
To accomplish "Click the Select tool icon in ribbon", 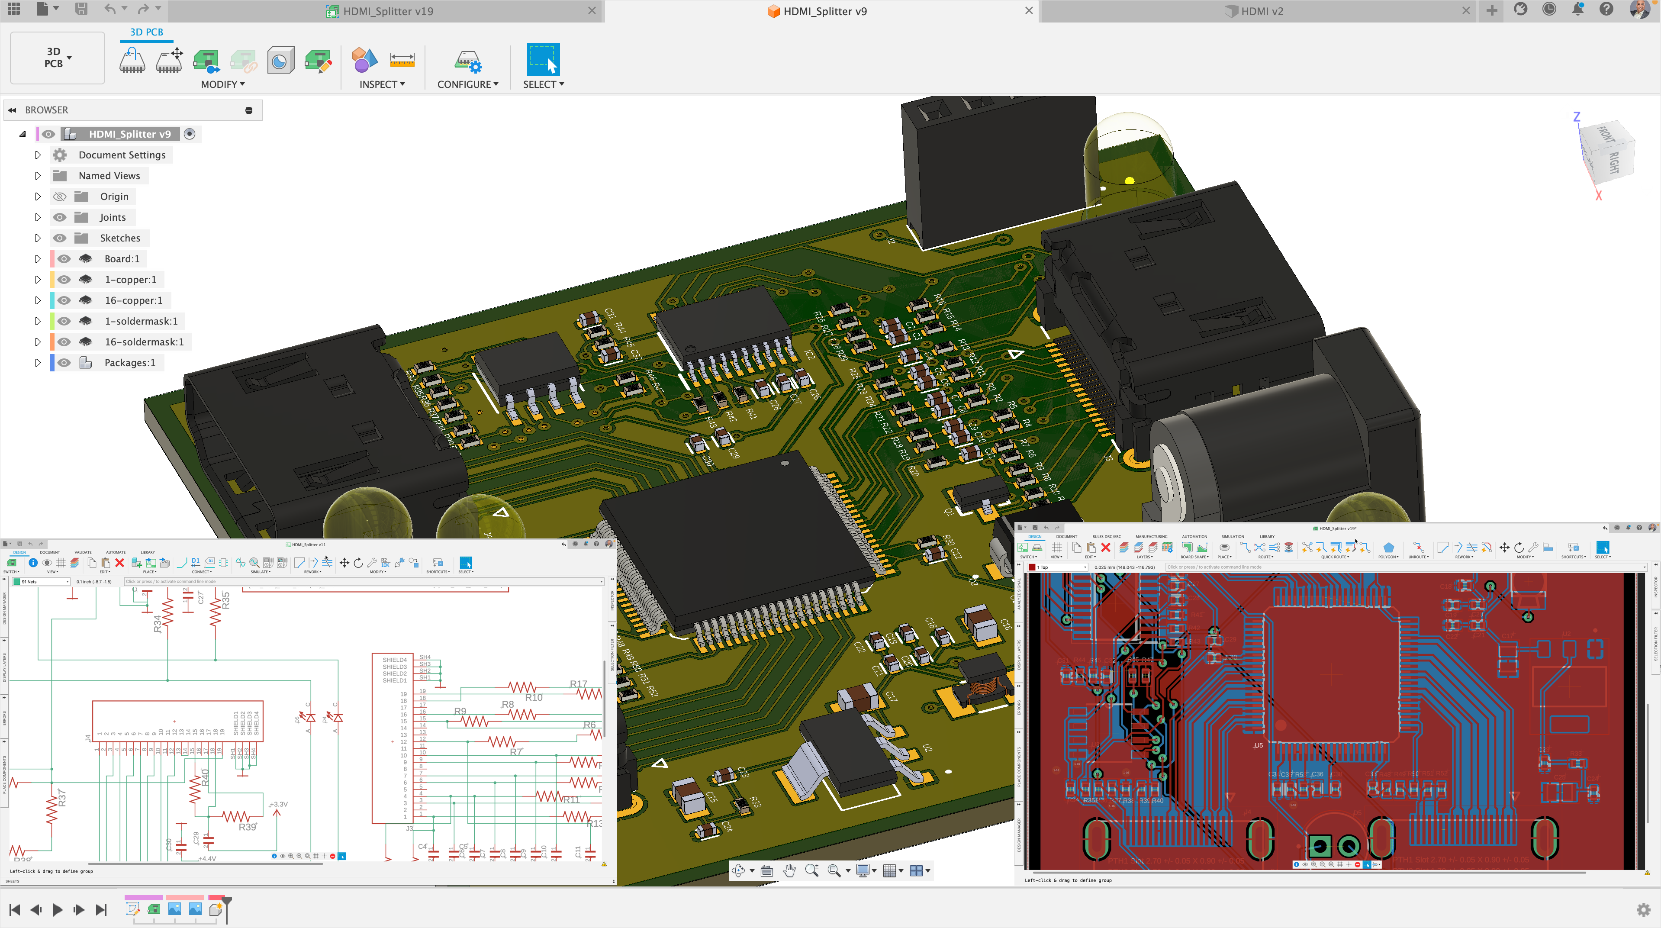I will (x=543, y=60).
